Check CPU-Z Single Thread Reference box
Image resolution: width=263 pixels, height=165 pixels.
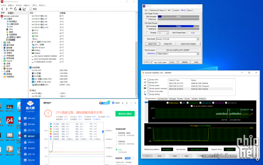147,19
